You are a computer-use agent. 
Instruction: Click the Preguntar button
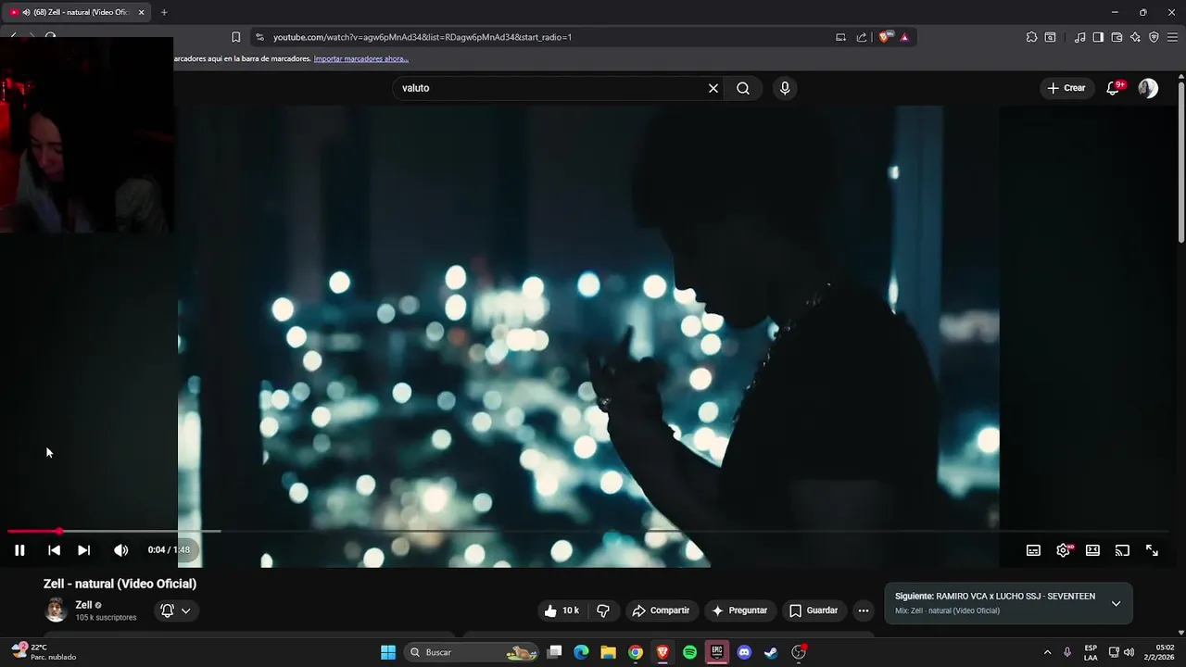tap(739, 610)
